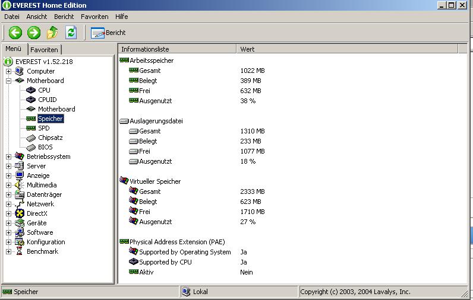473x300 pixels.
Task: Click the Konfiguration icon
Action: (x=19, y=242)
